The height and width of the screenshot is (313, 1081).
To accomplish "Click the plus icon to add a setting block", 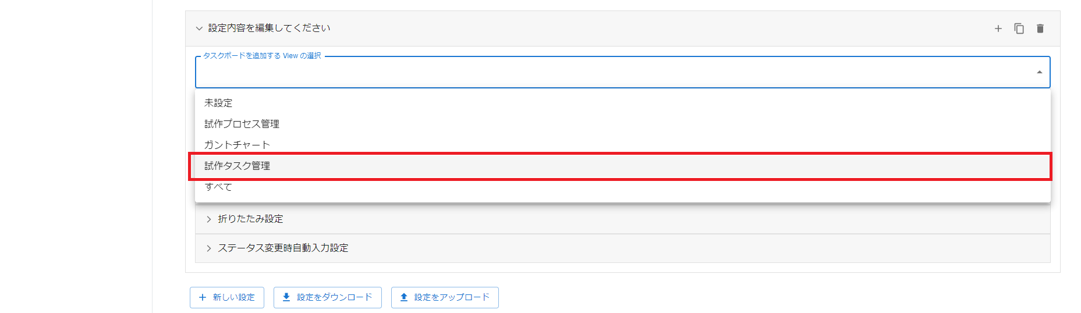I will click(998, 29).
